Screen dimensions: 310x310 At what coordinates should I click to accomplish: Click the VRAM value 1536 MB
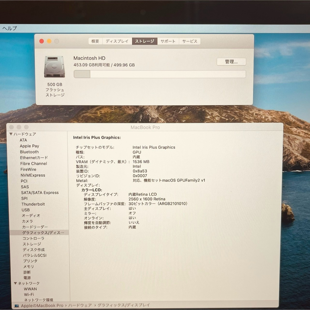(x=141, y=162)
